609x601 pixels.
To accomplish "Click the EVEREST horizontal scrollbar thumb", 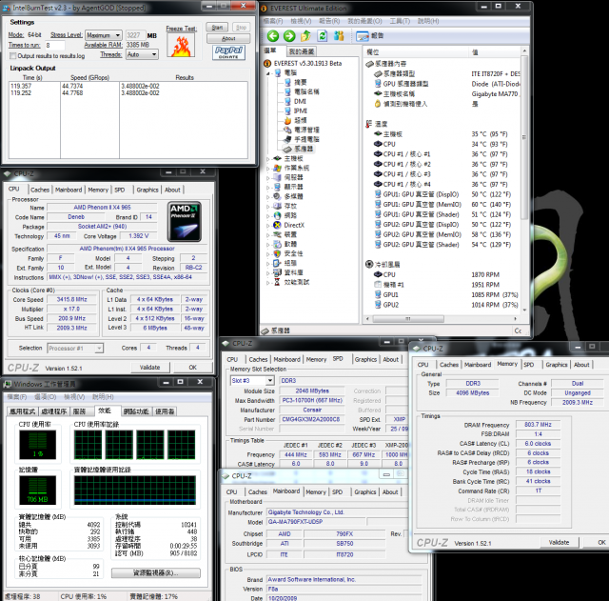I will tap(408, 319).
